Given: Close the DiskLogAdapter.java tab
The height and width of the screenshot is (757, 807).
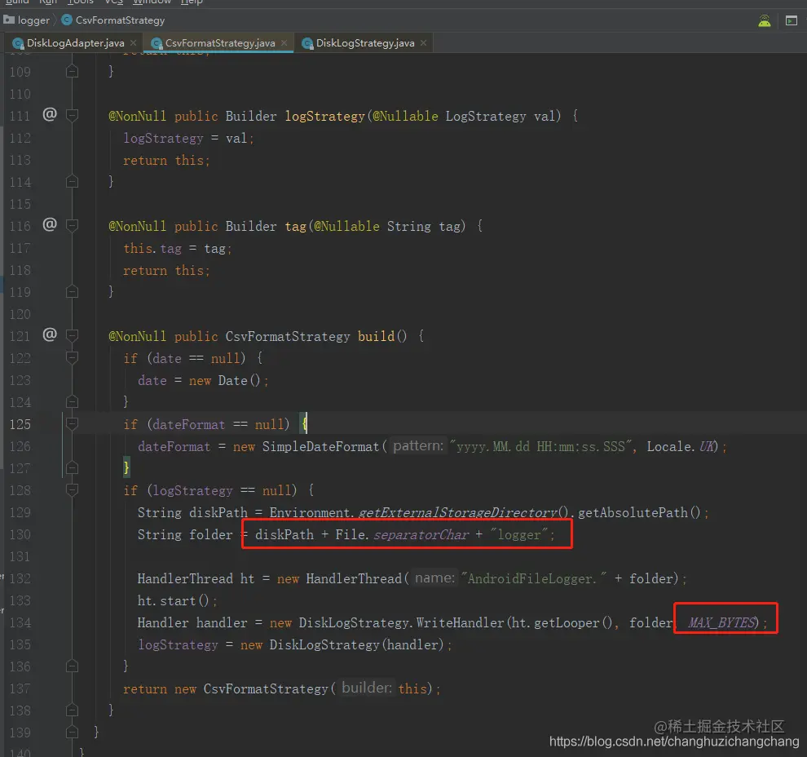Looking at the screenshot, I should [x=134, y=43].
